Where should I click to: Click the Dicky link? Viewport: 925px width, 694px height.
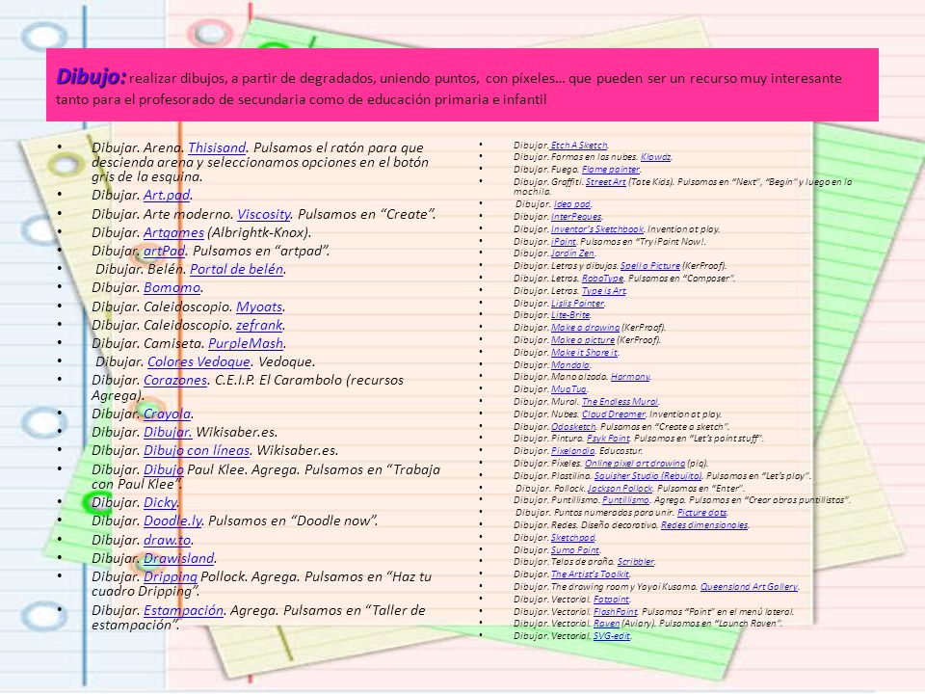pyautogui.click(x=160, y=502)
